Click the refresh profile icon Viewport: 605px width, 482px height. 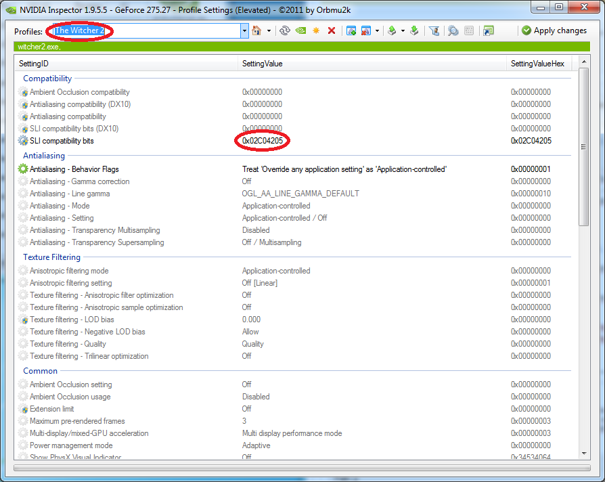click(285, 31)
